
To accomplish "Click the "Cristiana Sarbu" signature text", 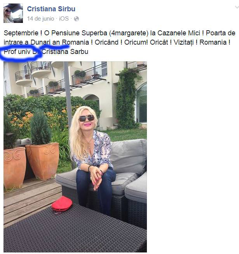I will coord(65,52).
